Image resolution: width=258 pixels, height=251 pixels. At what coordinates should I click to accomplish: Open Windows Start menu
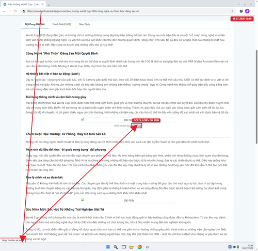(x=108, y=247)
